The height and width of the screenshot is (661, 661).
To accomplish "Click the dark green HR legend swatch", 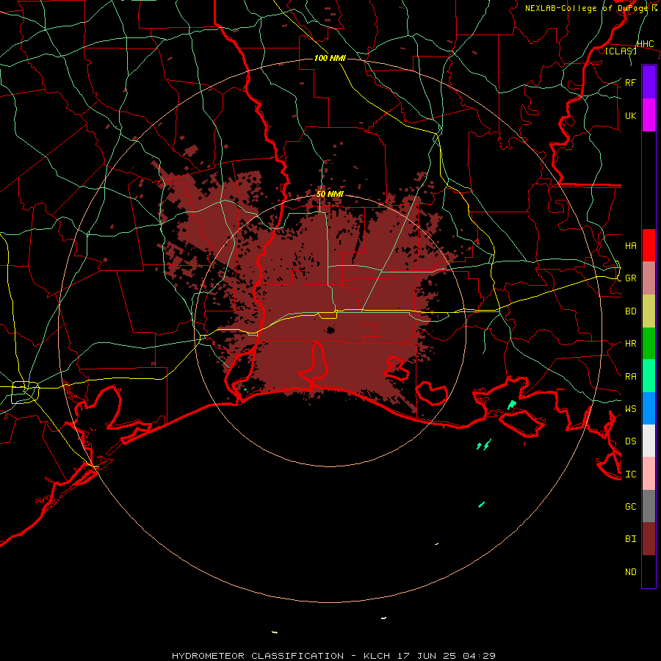I will pos(649,343).
